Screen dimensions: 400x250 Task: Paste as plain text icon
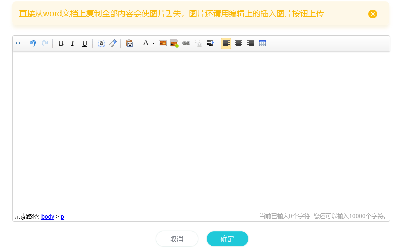[x=129, y=43]
